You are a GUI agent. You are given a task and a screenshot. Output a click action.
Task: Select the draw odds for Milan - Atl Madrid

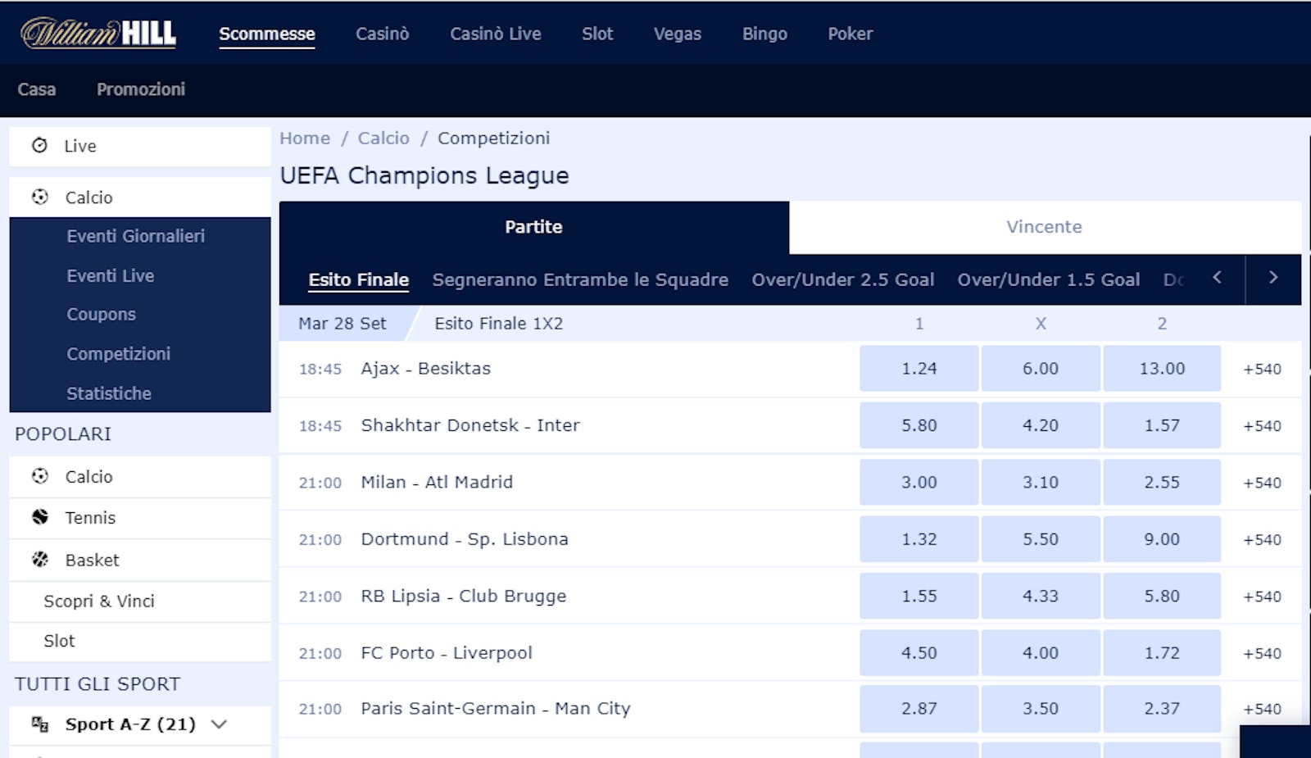[x=1041, y=482]
